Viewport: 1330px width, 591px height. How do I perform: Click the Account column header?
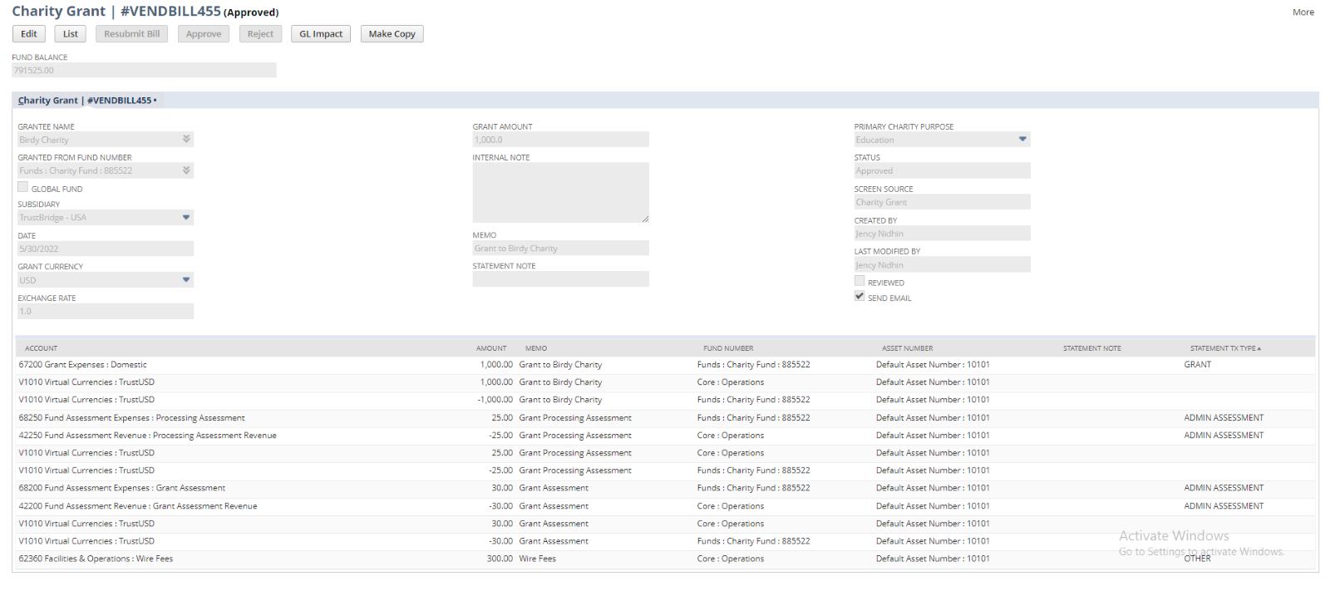(x=42, y=348)
